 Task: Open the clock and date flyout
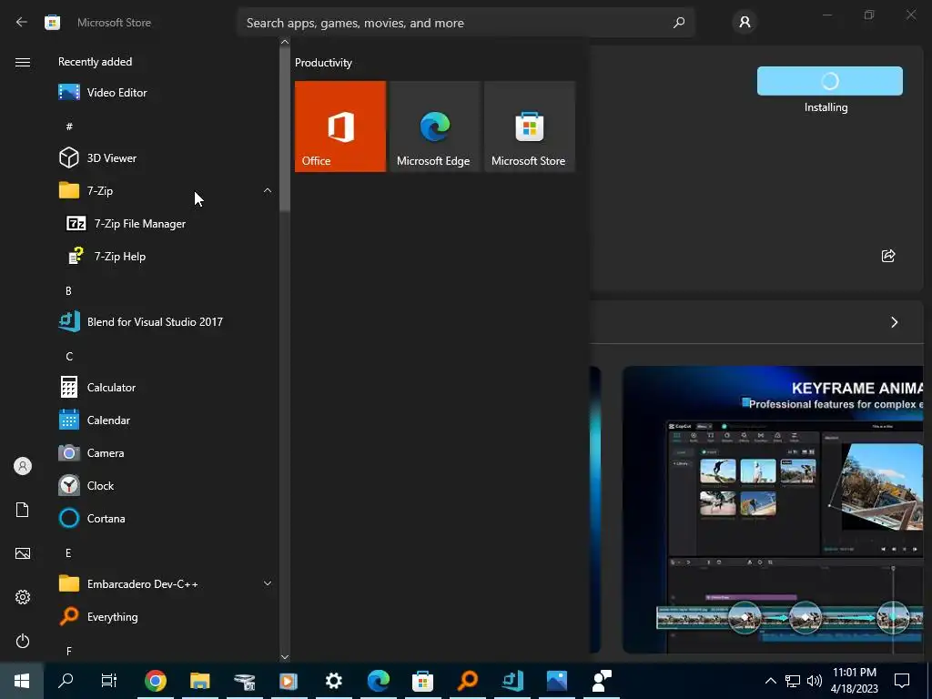pos(855,681)
